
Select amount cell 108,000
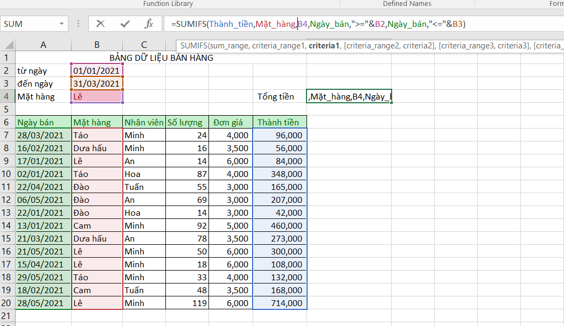tap(280, 265)
